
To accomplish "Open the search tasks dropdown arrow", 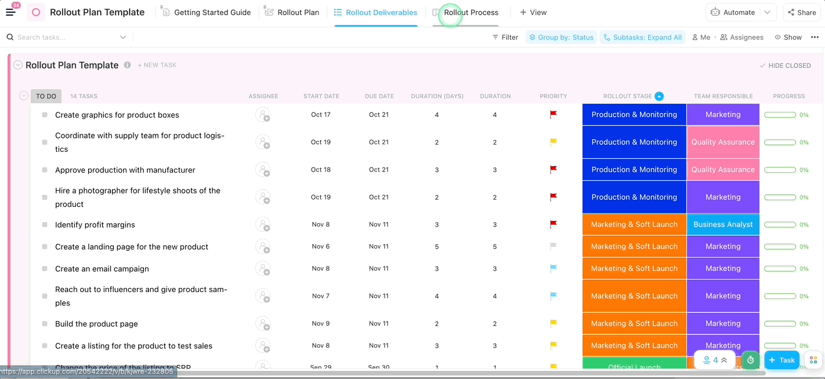I will click(x=123, y=37).
